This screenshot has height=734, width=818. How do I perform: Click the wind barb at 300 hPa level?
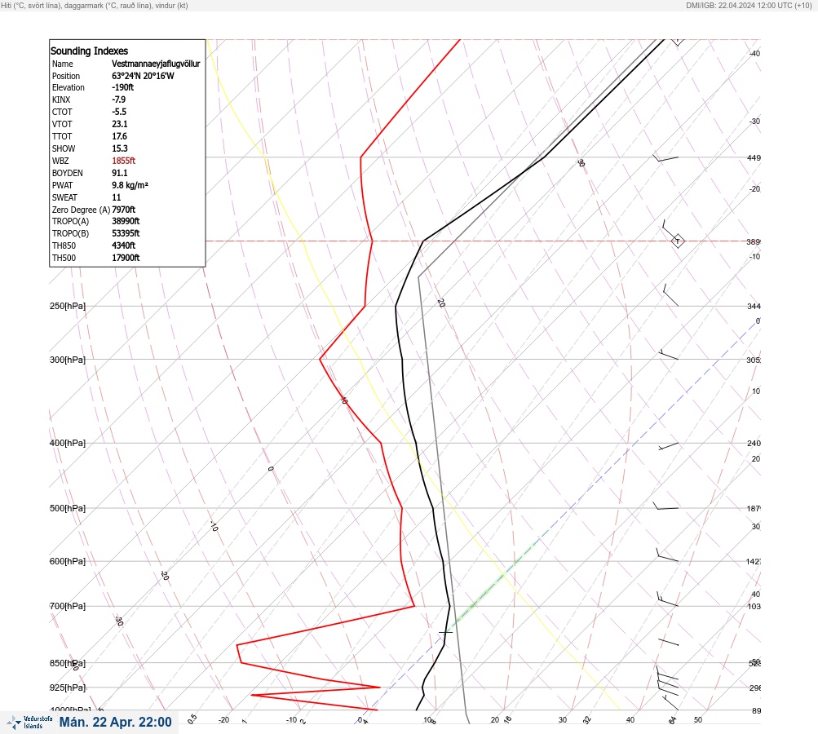click(x=668, y=355)
